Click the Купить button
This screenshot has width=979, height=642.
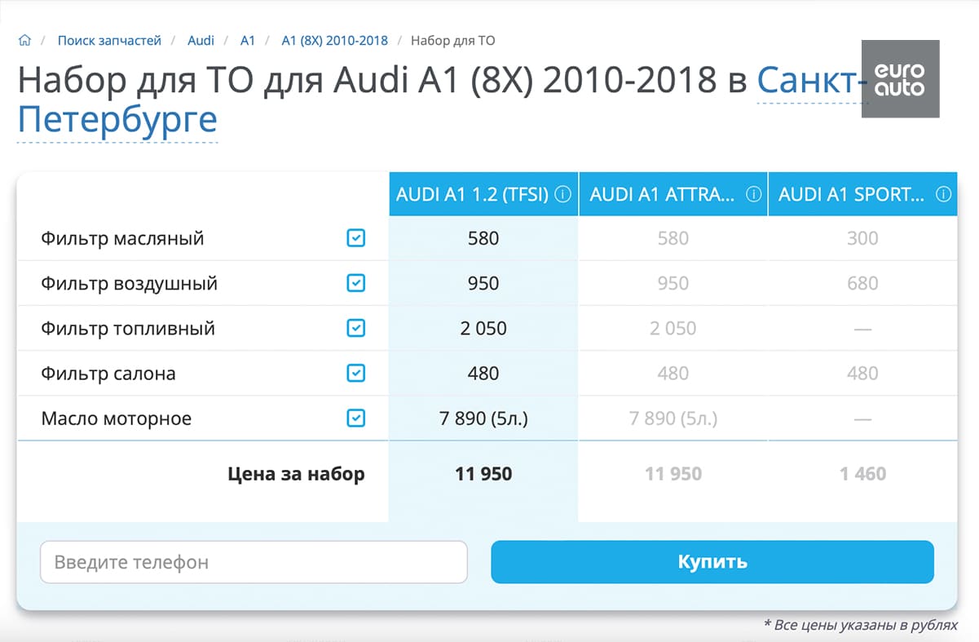tap(712, 562)
